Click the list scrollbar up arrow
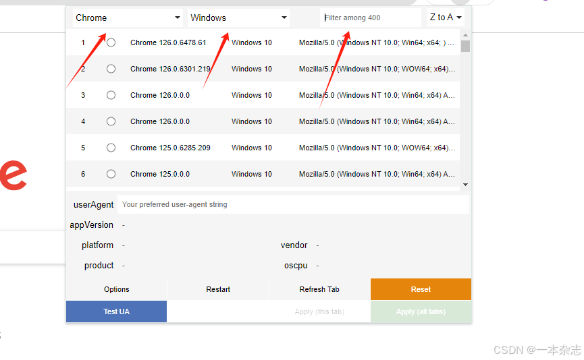This screenshot has height=360, width=584. coord(465,35)
